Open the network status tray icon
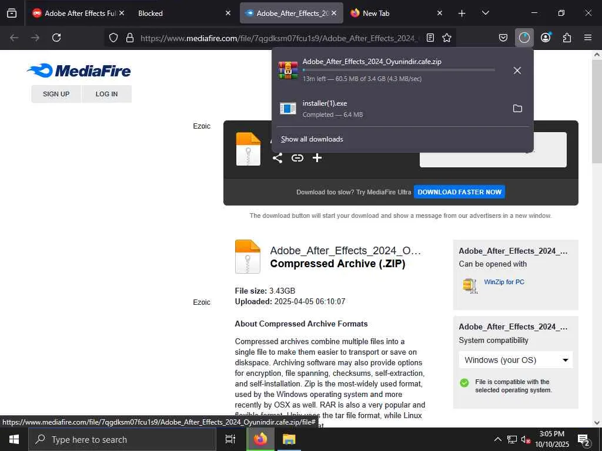This screenshot has width=602, height=451. point(512,439)
